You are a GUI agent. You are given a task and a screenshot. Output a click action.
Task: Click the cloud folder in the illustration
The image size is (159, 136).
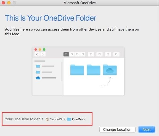[x=110, y=70]
